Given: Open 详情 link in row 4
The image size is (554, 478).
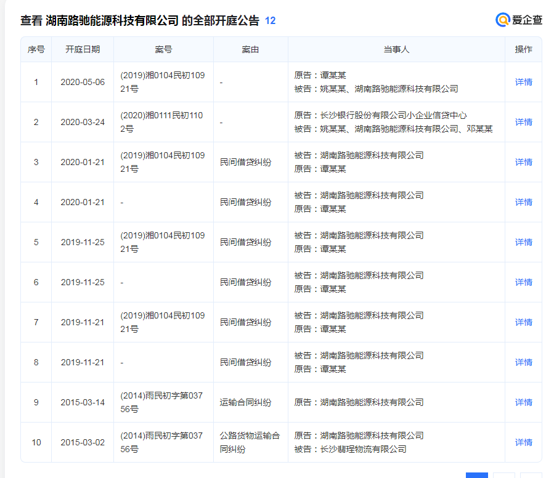Looking at the screenshot, I should pyautogui.click(x=523, y=202).
